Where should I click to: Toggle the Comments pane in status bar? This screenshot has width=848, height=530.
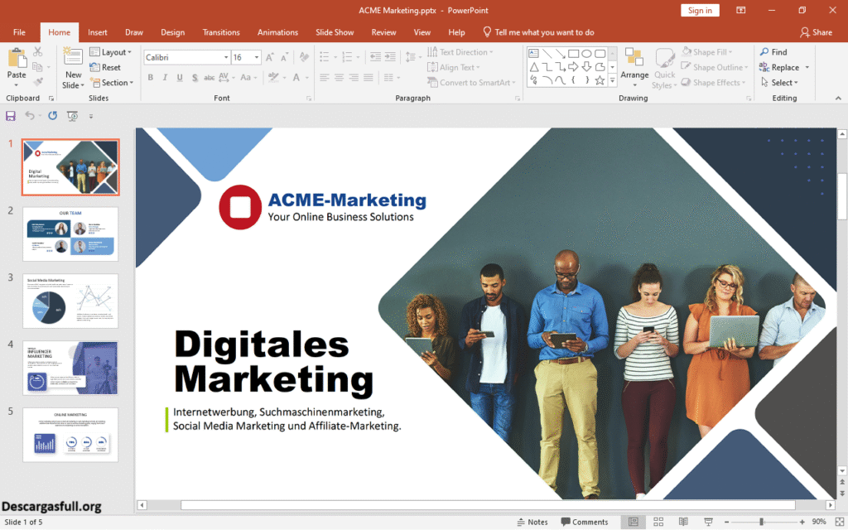pos(585,522)
